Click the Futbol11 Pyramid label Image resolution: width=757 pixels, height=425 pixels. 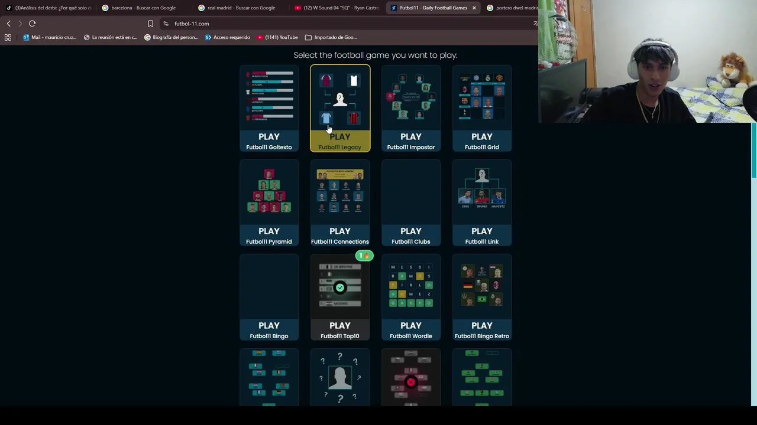point(269,241)
